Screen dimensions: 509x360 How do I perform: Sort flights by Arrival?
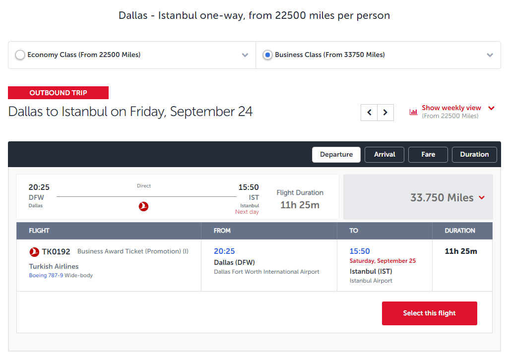pos(384,155)
